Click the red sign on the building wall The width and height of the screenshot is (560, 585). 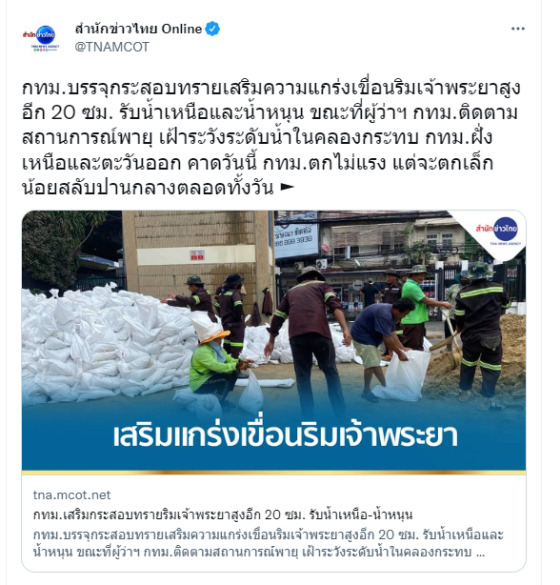point(197,255)
